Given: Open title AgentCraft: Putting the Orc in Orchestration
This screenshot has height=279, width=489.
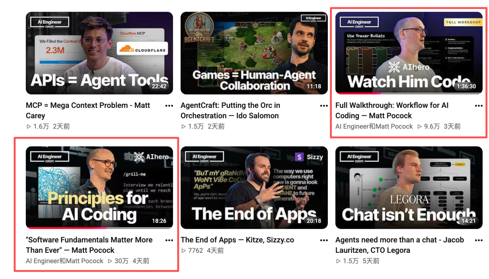Looking at the screenshot, I should tap(230, 111).
